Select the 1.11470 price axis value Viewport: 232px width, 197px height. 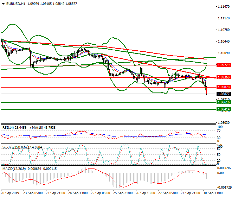tap(224, 7)
